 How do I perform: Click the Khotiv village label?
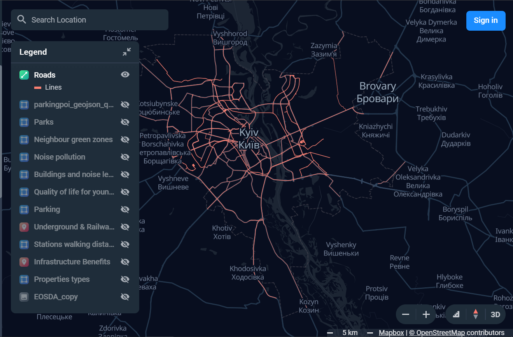pos(222,232)
